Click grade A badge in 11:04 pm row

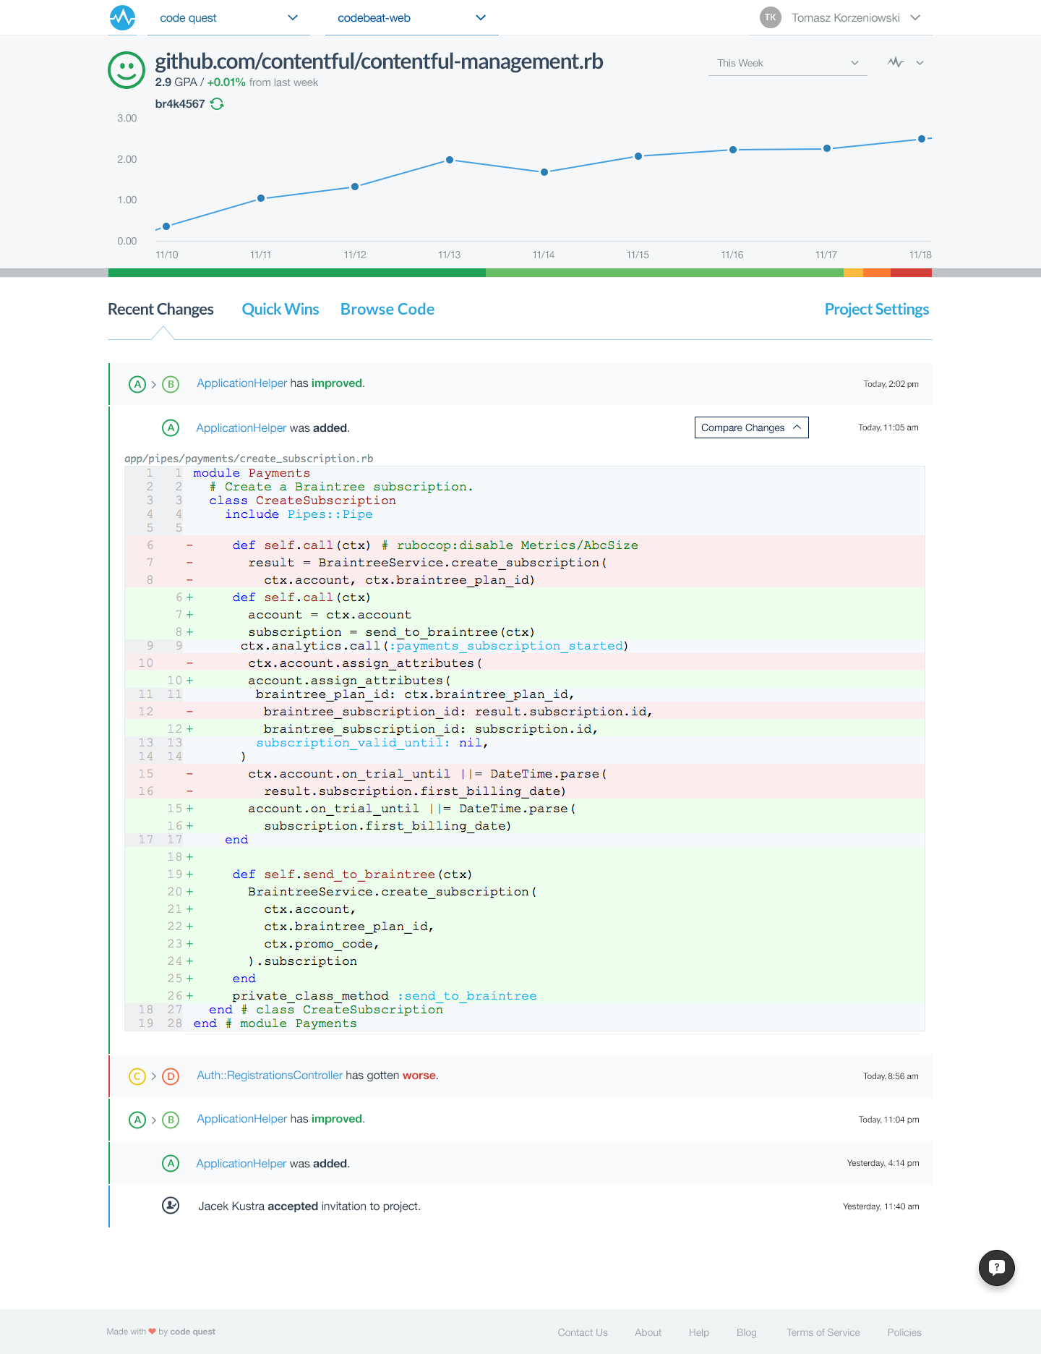pyautogui.click(x=137, y=1120)
